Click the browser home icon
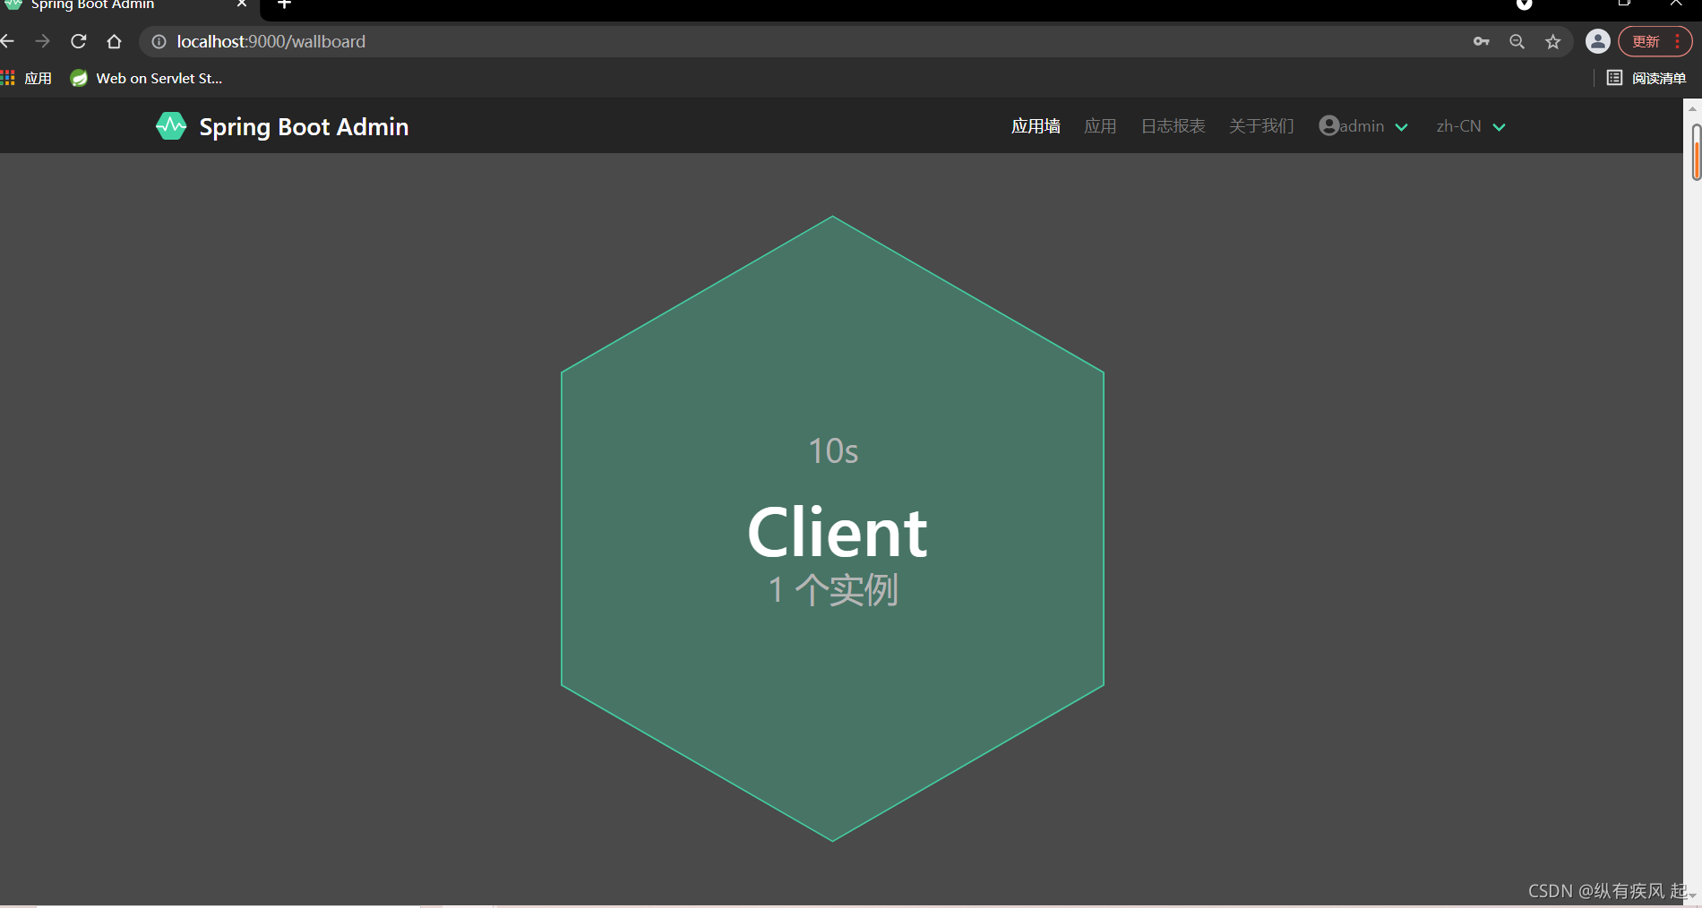The width and height of the screenshot is (1702, 908). 114,41
